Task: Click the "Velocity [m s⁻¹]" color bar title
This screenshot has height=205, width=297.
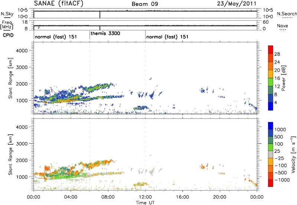Action: pyautogui.click(x=293, y=154)
